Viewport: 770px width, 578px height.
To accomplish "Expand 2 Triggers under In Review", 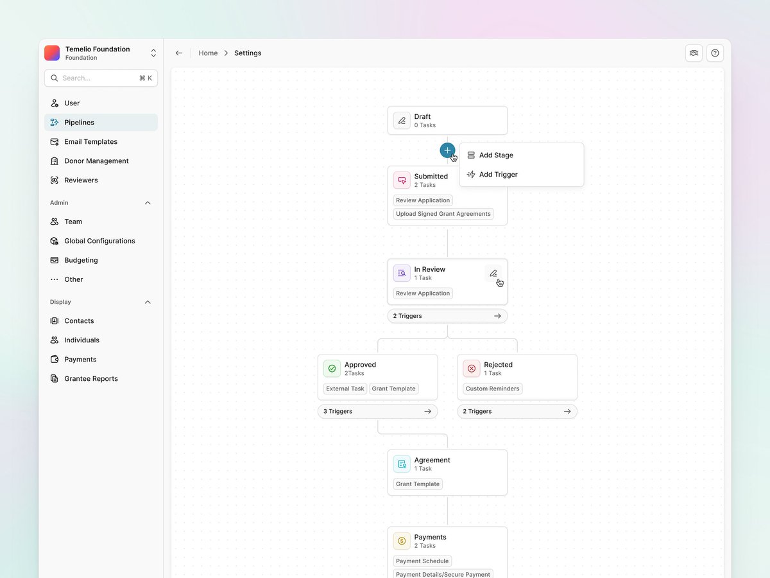I will click(x=447, y=316).
